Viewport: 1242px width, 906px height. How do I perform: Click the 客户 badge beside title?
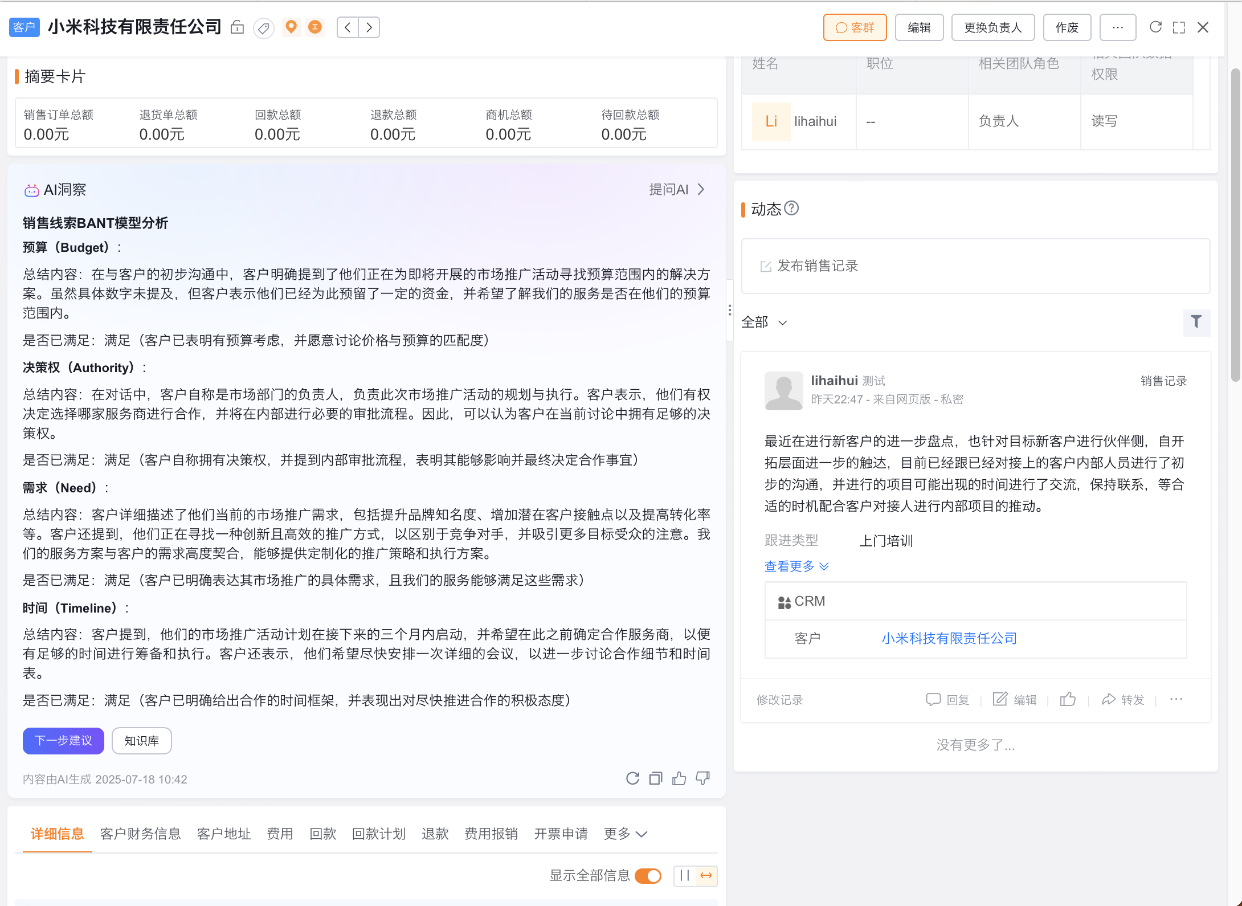point(24,27)
